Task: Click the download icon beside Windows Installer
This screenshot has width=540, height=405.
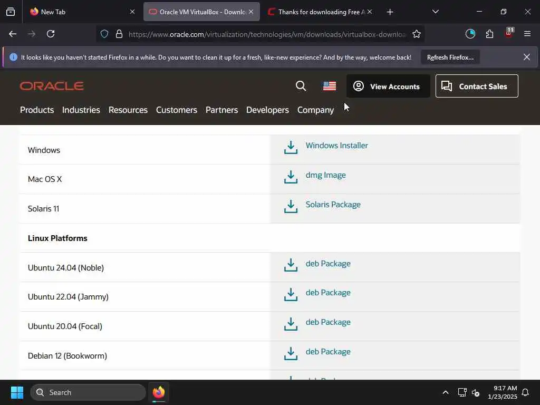Action: [x=291, y=148]
